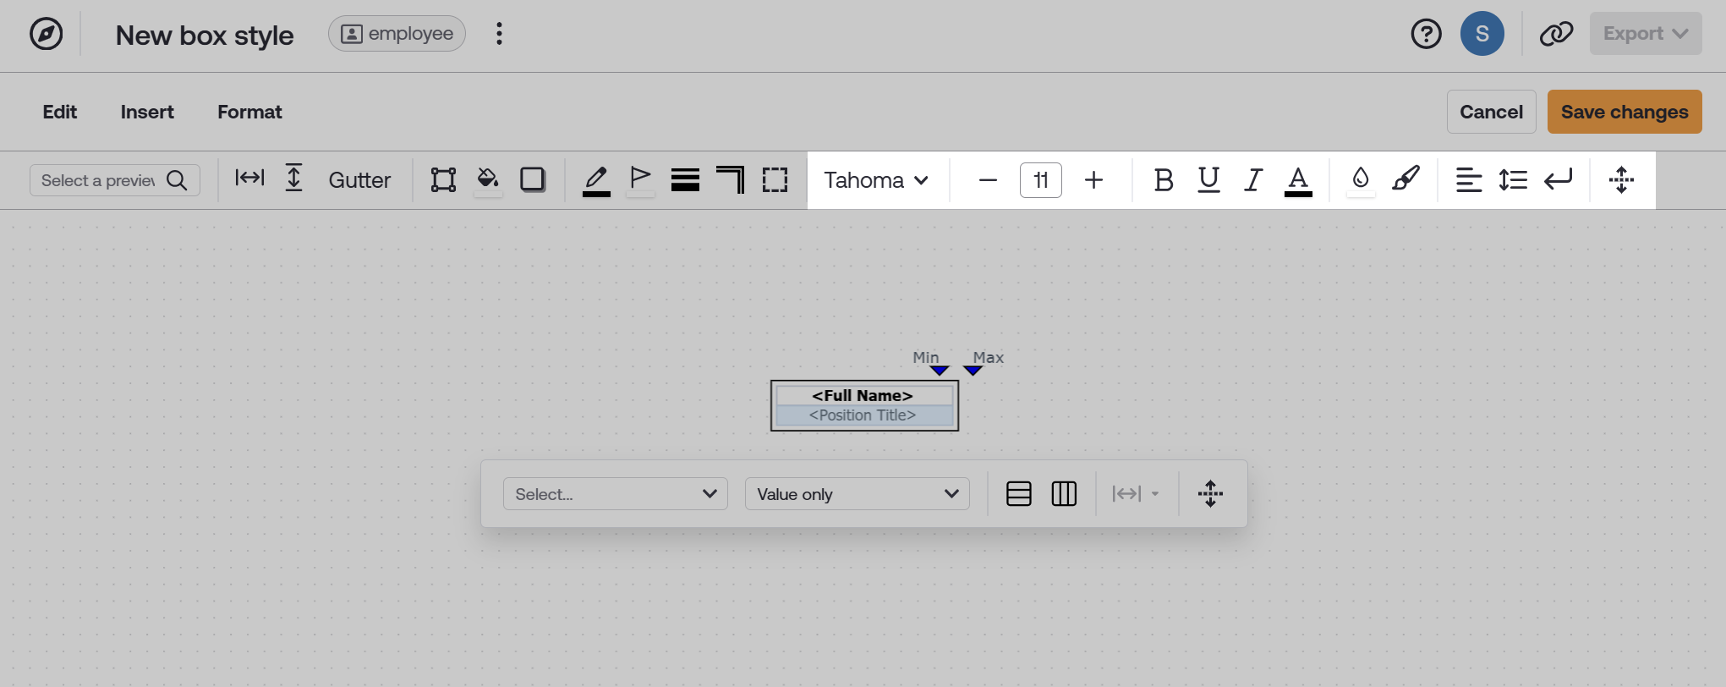Screen dimensions: 1726x687
Task: Open the Insert menu
Action: pyautogui.click(x=147, y=112)
